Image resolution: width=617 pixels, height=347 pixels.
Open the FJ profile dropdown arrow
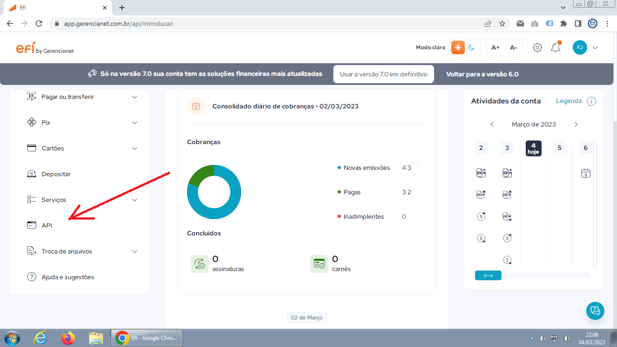point(595,47)
